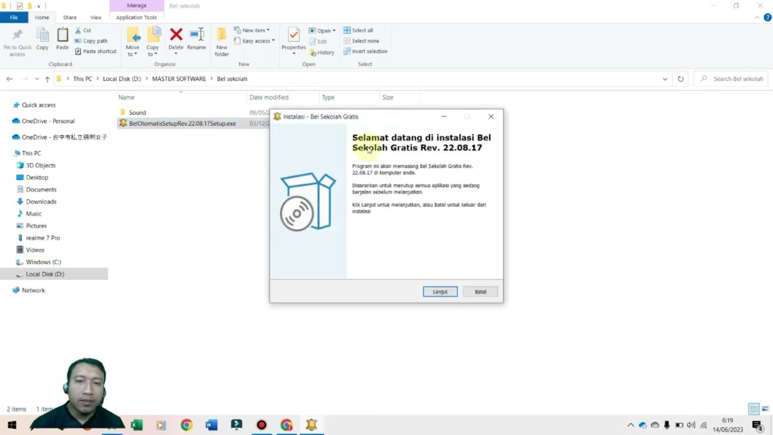Go up one folder level arrow

pyautogui.click(x=47, y=79)
